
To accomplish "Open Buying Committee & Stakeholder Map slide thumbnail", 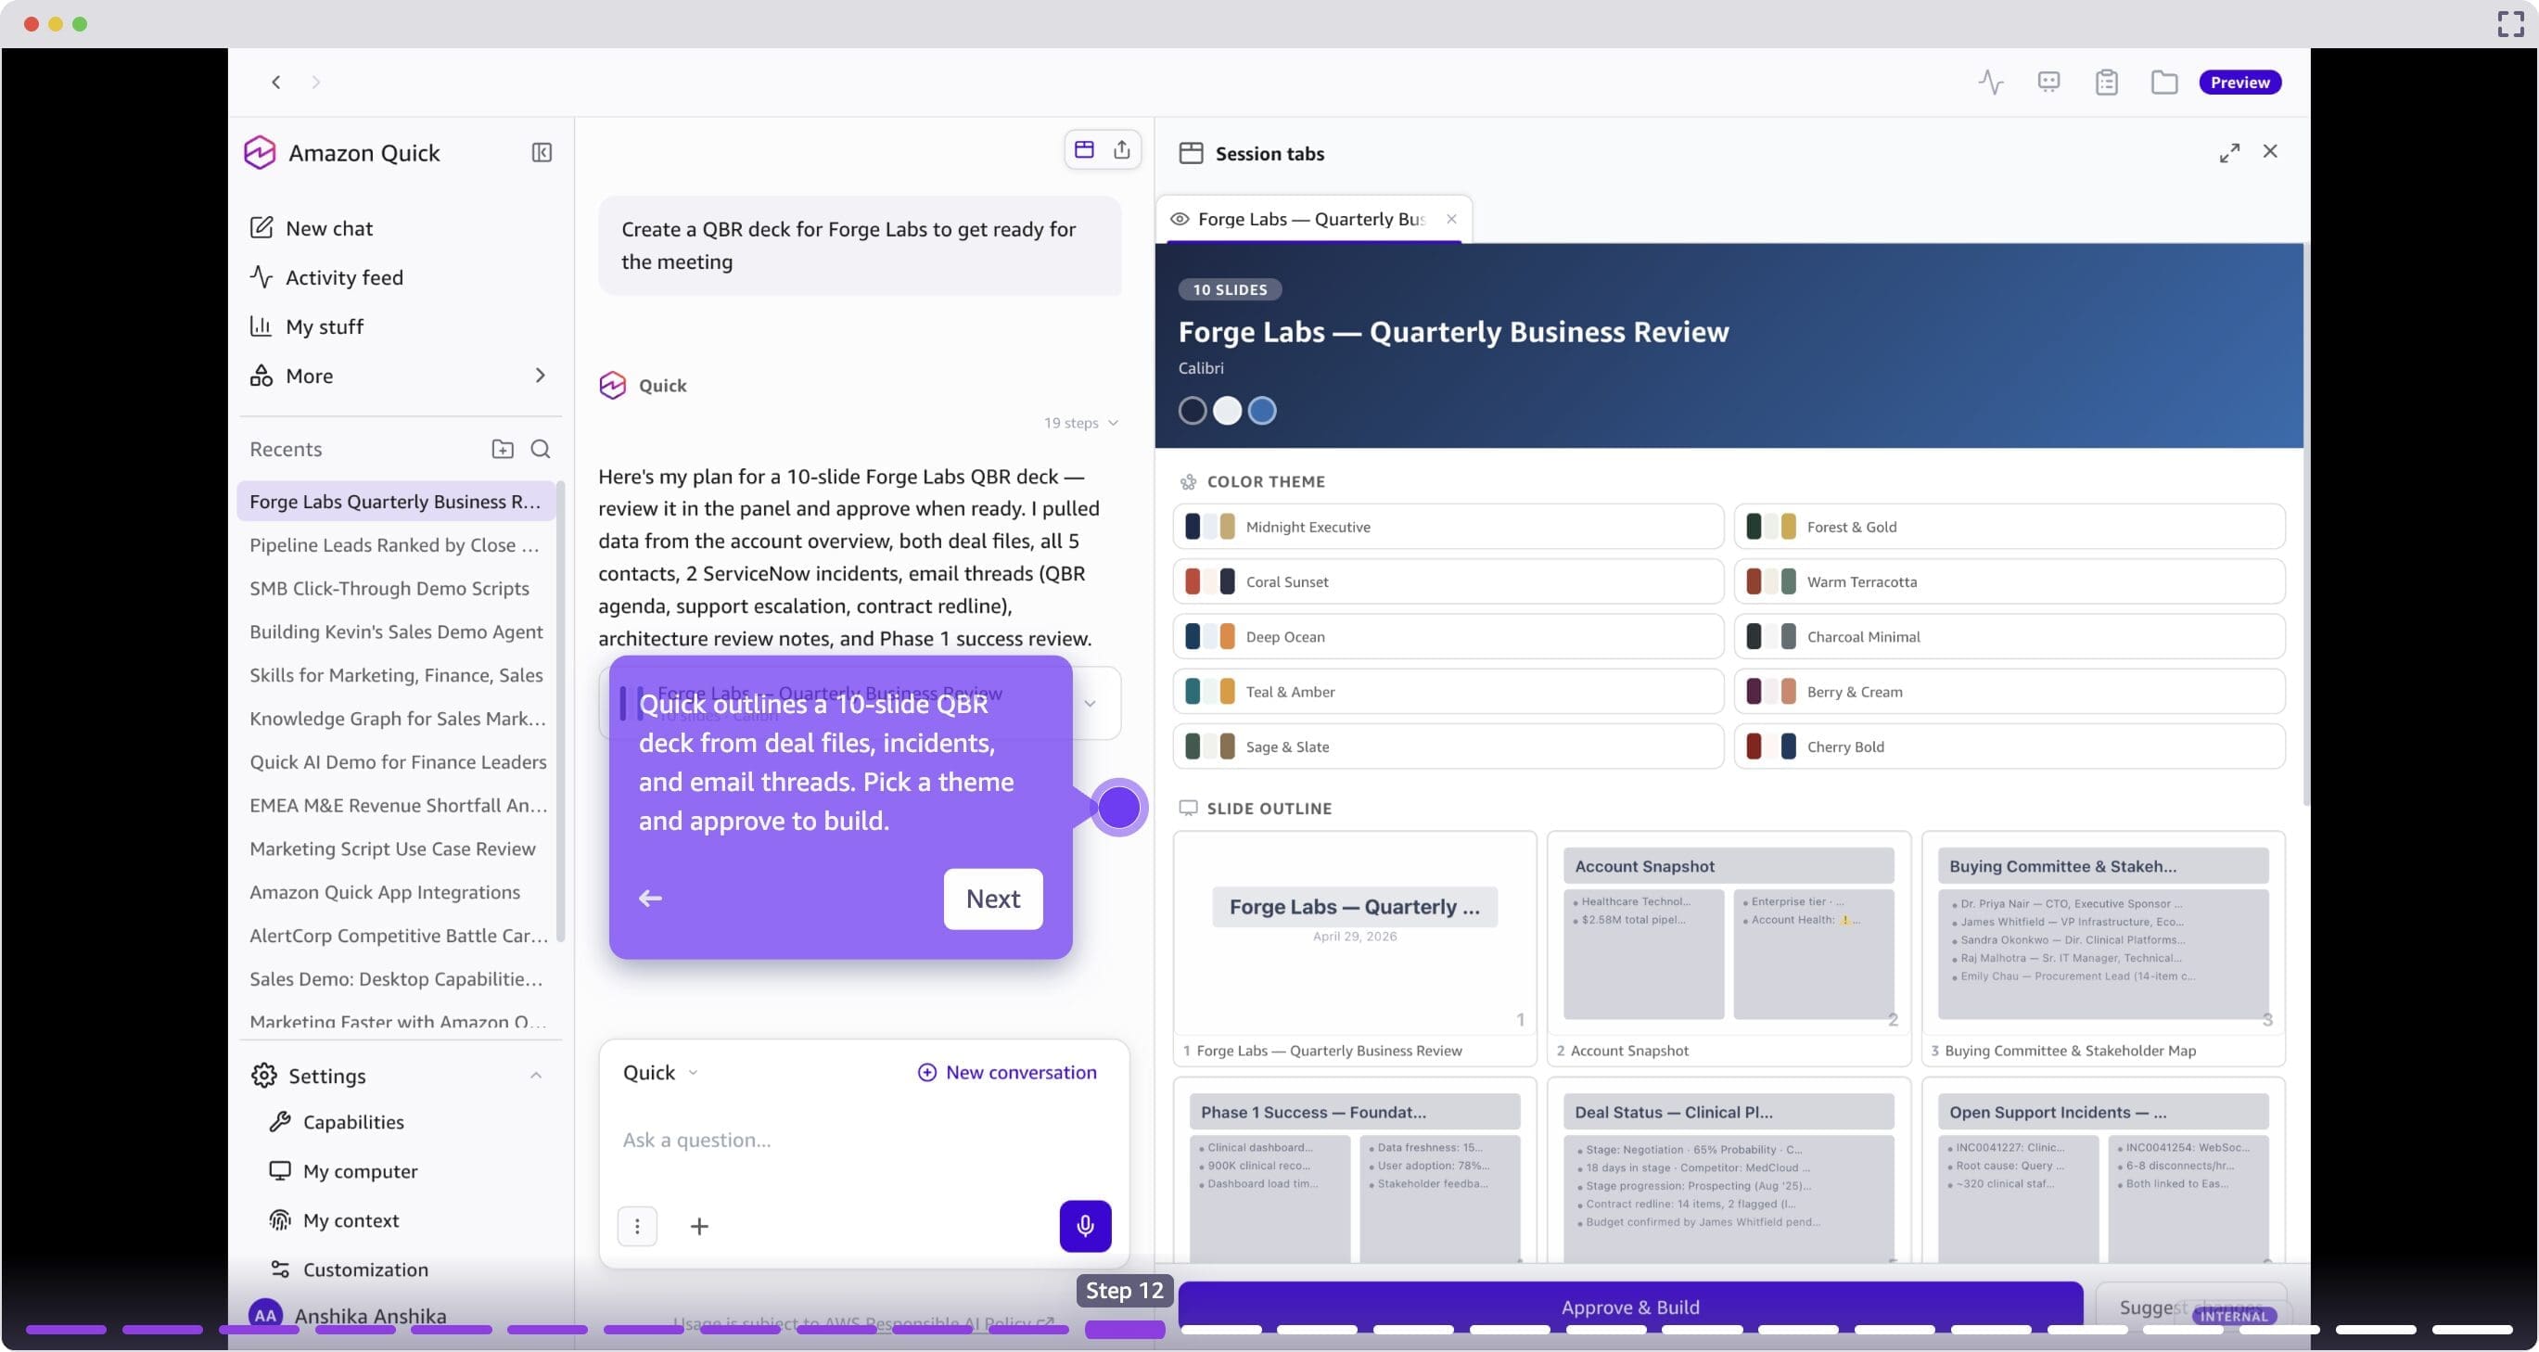I will (x=2102, y=947).
